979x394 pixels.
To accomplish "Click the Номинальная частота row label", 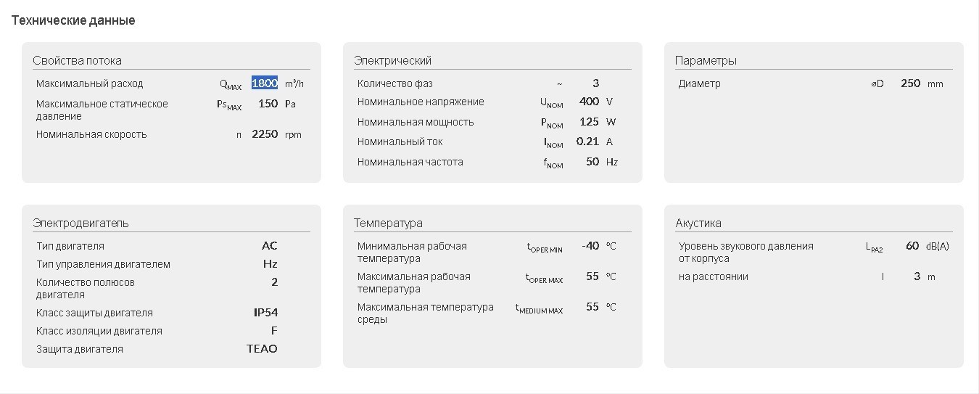I will [x=410, y=162].
